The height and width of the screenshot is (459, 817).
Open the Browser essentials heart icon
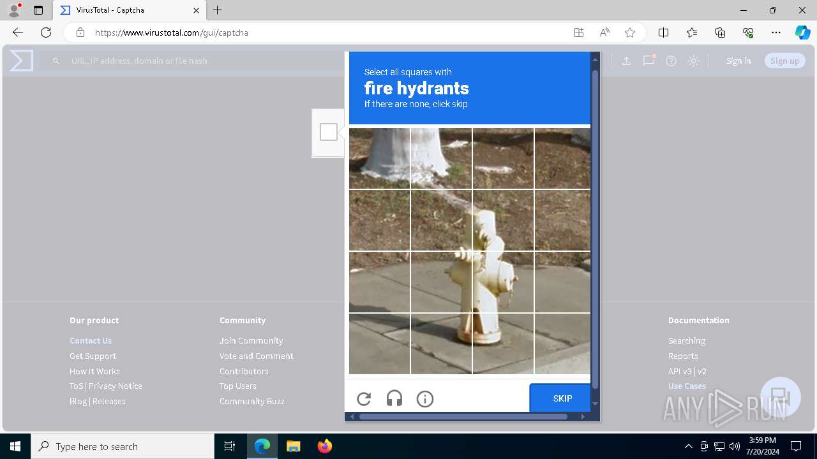tap(748, 33)
